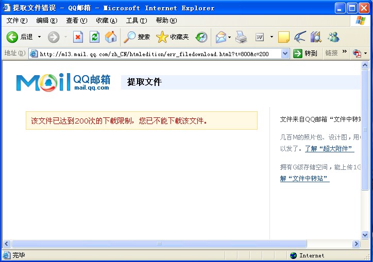Open the Messenger people icon

click(333, 37)
